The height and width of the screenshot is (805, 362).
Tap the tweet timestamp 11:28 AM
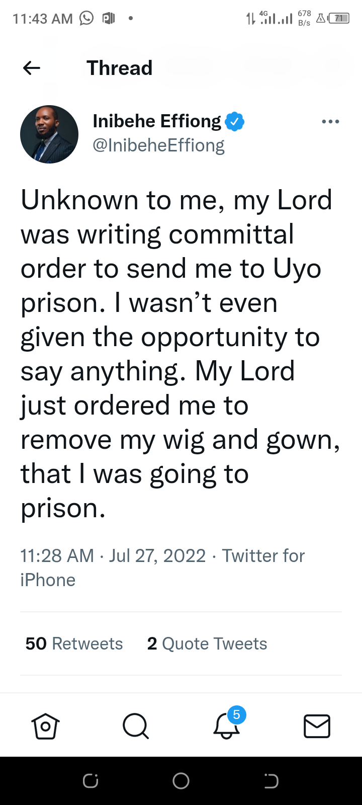(57, 556)
